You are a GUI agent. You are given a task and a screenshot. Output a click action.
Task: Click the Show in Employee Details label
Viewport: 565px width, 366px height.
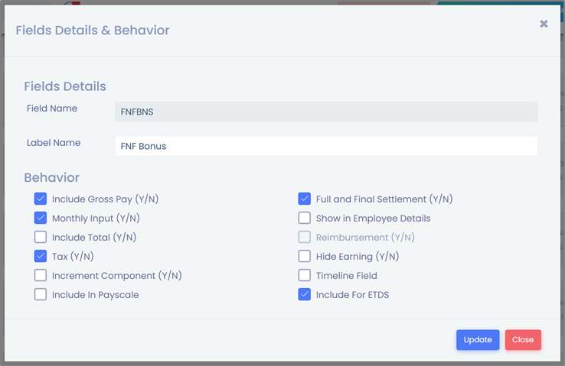click(x=373, y=219)
